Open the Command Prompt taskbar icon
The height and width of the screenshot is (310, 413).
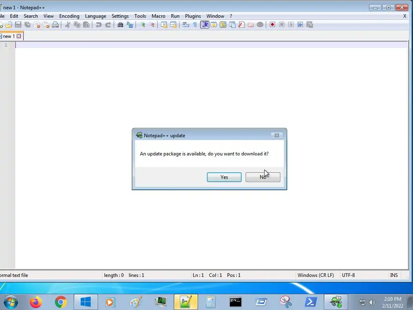(236, 302)
